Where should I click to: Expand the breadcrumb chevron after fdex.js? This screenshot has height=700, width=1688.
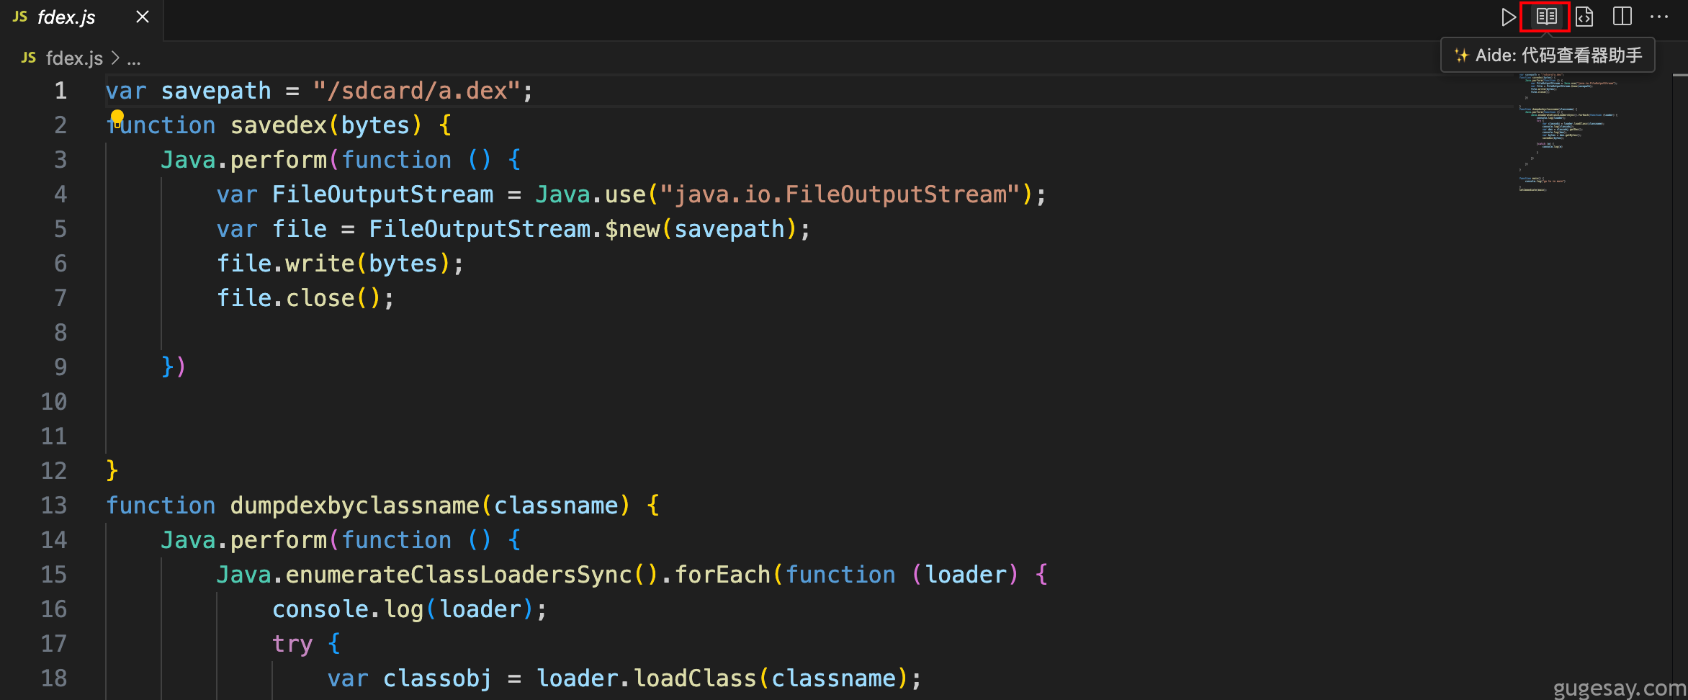(x=115, y=58)
